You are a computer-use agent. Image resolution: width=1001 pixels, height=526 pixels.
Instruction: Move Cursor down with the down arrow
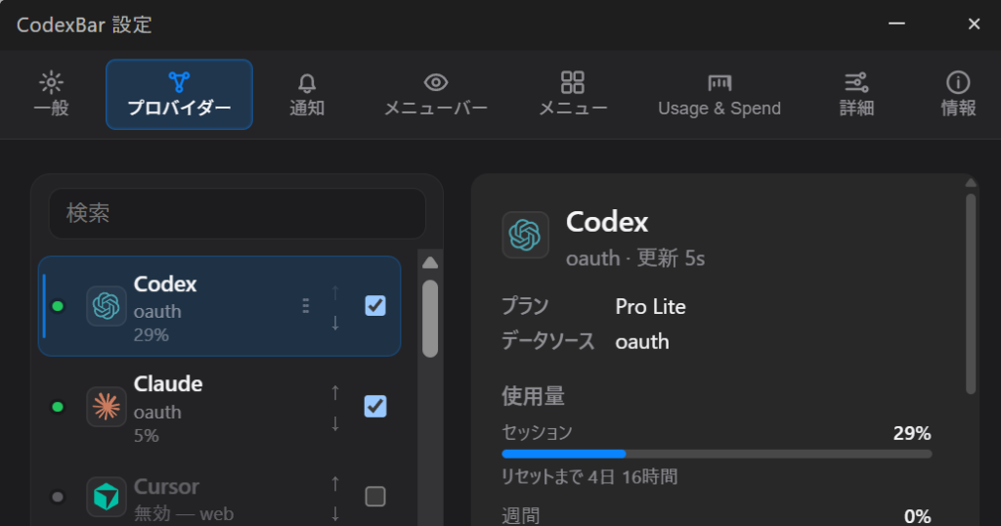click(335, 513)
